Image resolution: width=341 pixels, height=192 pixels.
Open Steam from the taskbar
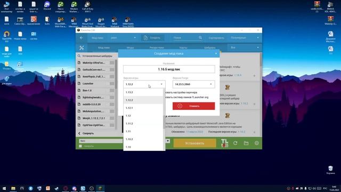pyautogui.click(x=56, y=188)
